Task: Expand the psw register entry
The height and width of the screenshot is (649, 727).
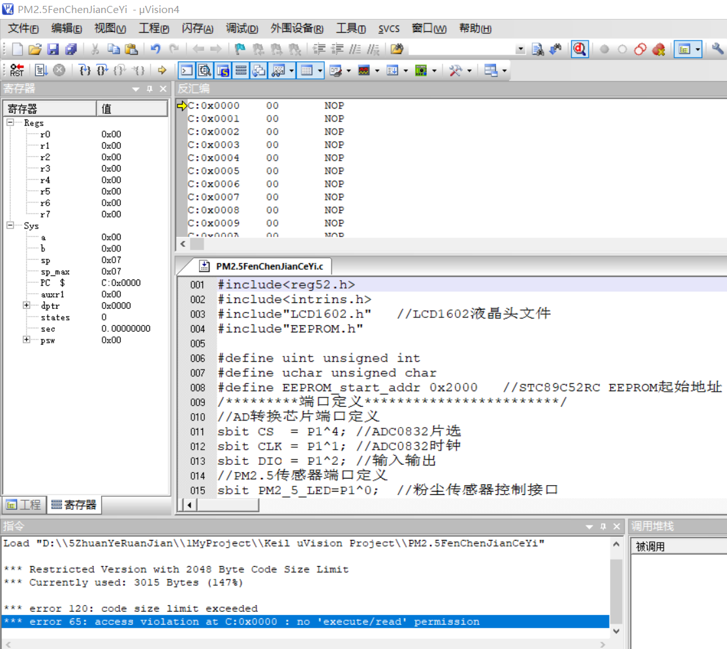Action: click(26, 340)
